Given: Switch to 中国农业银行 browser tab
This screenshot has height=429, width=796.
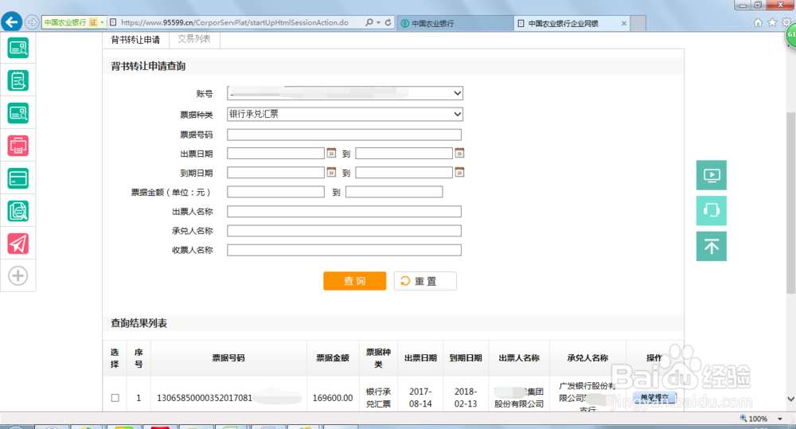Looking at the screenshot, I should pyautogui.click(x=455, y=23).
